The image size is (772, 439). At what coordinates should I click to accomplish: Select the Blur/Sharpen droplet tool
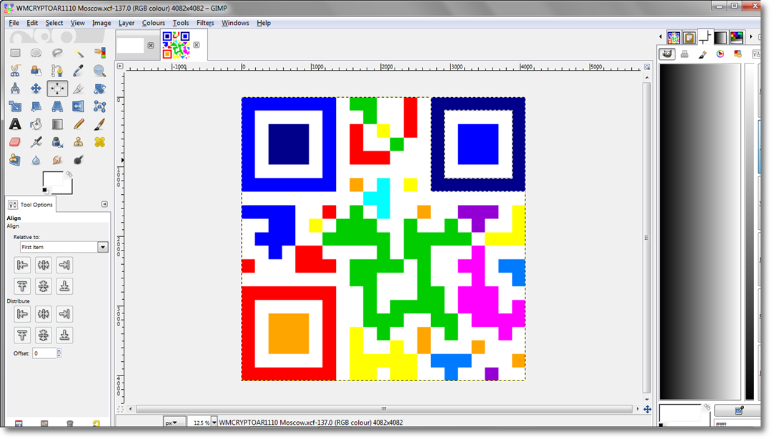[36, 160]
